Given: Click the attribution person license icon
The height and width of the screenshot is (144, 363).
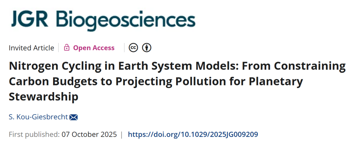Looking at the screenshot, I should tap(147, 48).
